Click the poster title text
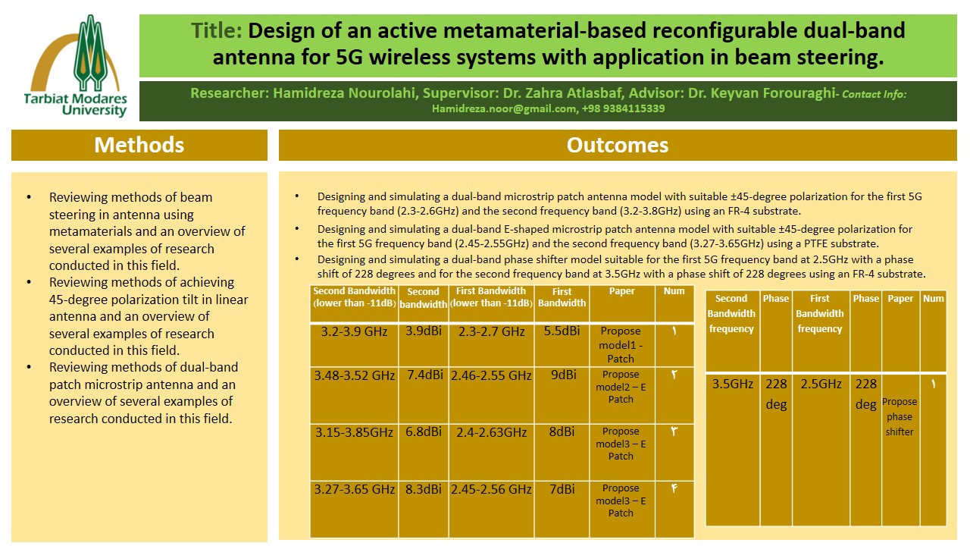Viewport: 970px width, 546px height. click(x=548, y=44)
